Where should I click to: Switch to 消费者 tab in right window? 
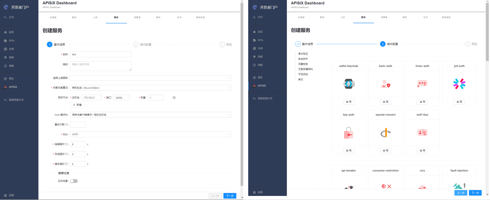coord(384,17)
